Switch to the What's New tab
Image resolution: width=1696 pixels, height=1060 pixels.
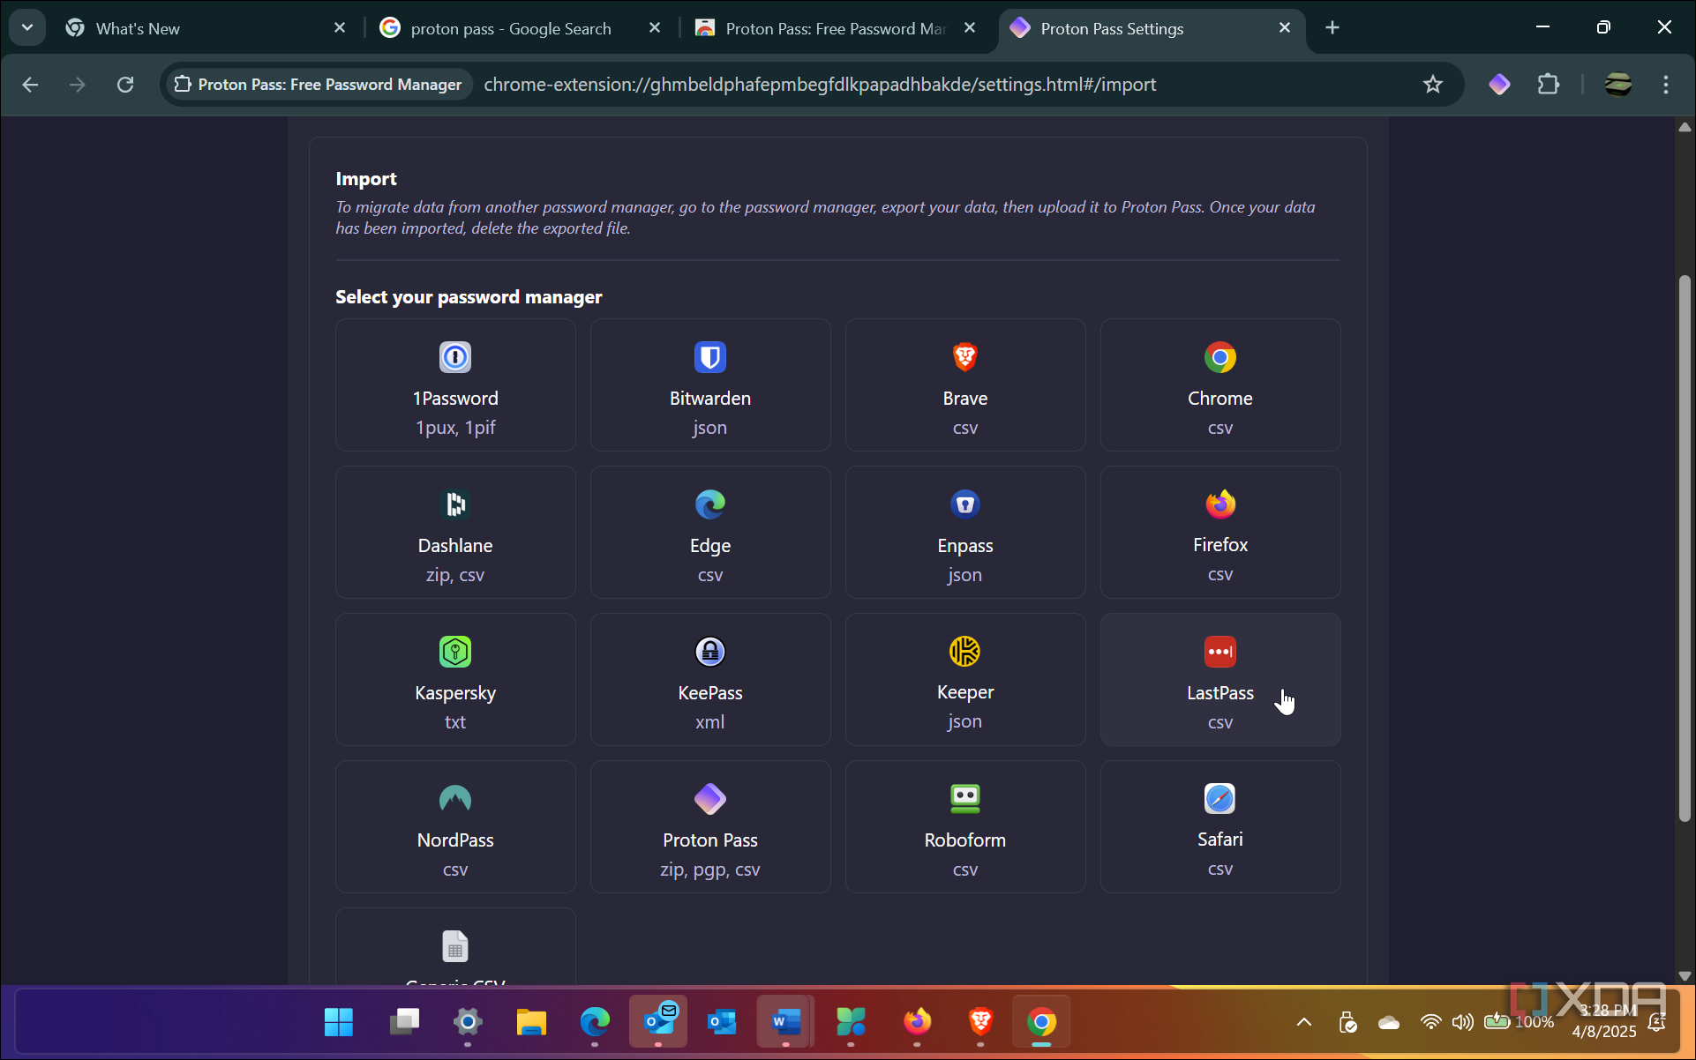point(207,28)
